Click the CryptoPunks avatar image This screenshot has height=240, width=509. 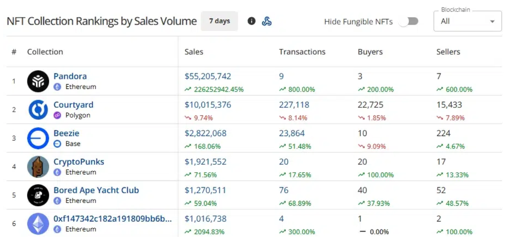point(38,167)
